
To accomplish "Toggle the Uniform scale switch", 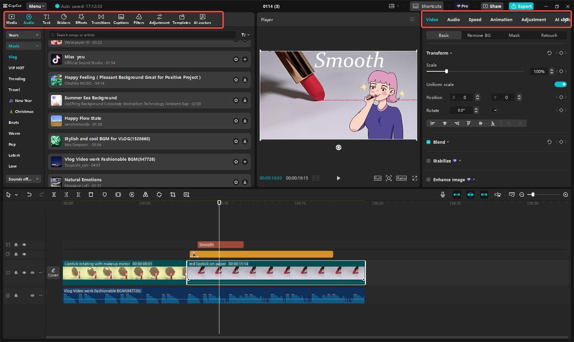I will 560,84.
